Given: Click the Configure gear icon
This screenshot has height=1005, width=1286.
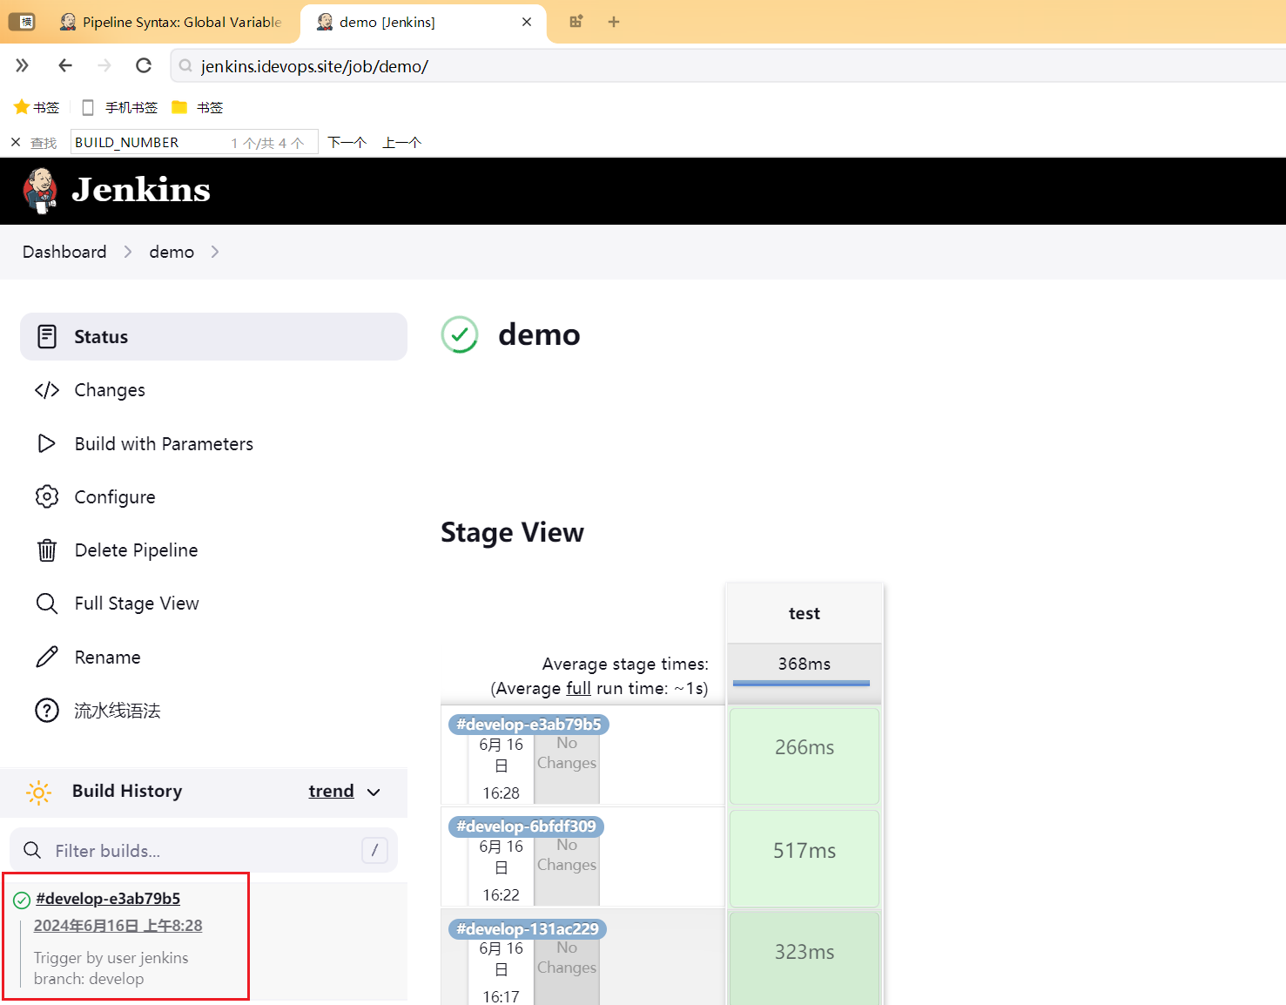Looking at the screenshot, I should coord(47,496).
